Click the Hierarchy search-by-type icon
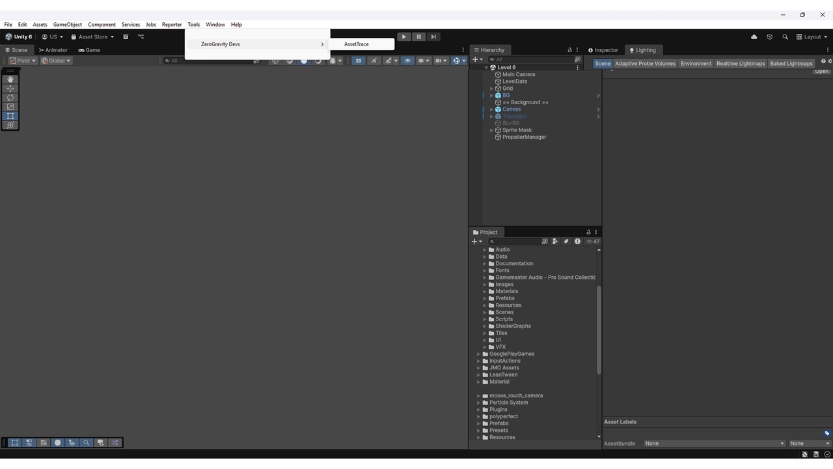The height and width of the screenshot is (469, 833). point(577,60)
